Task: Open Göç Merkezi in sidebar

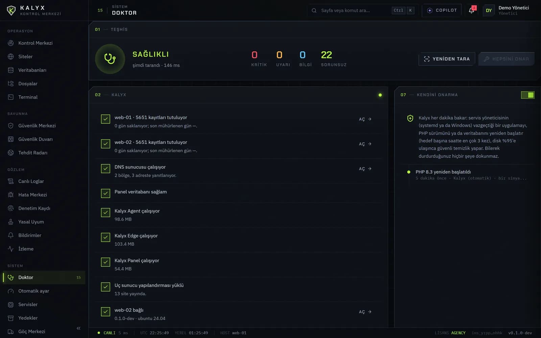Action: pyautogui.click(x=44, y=332)
